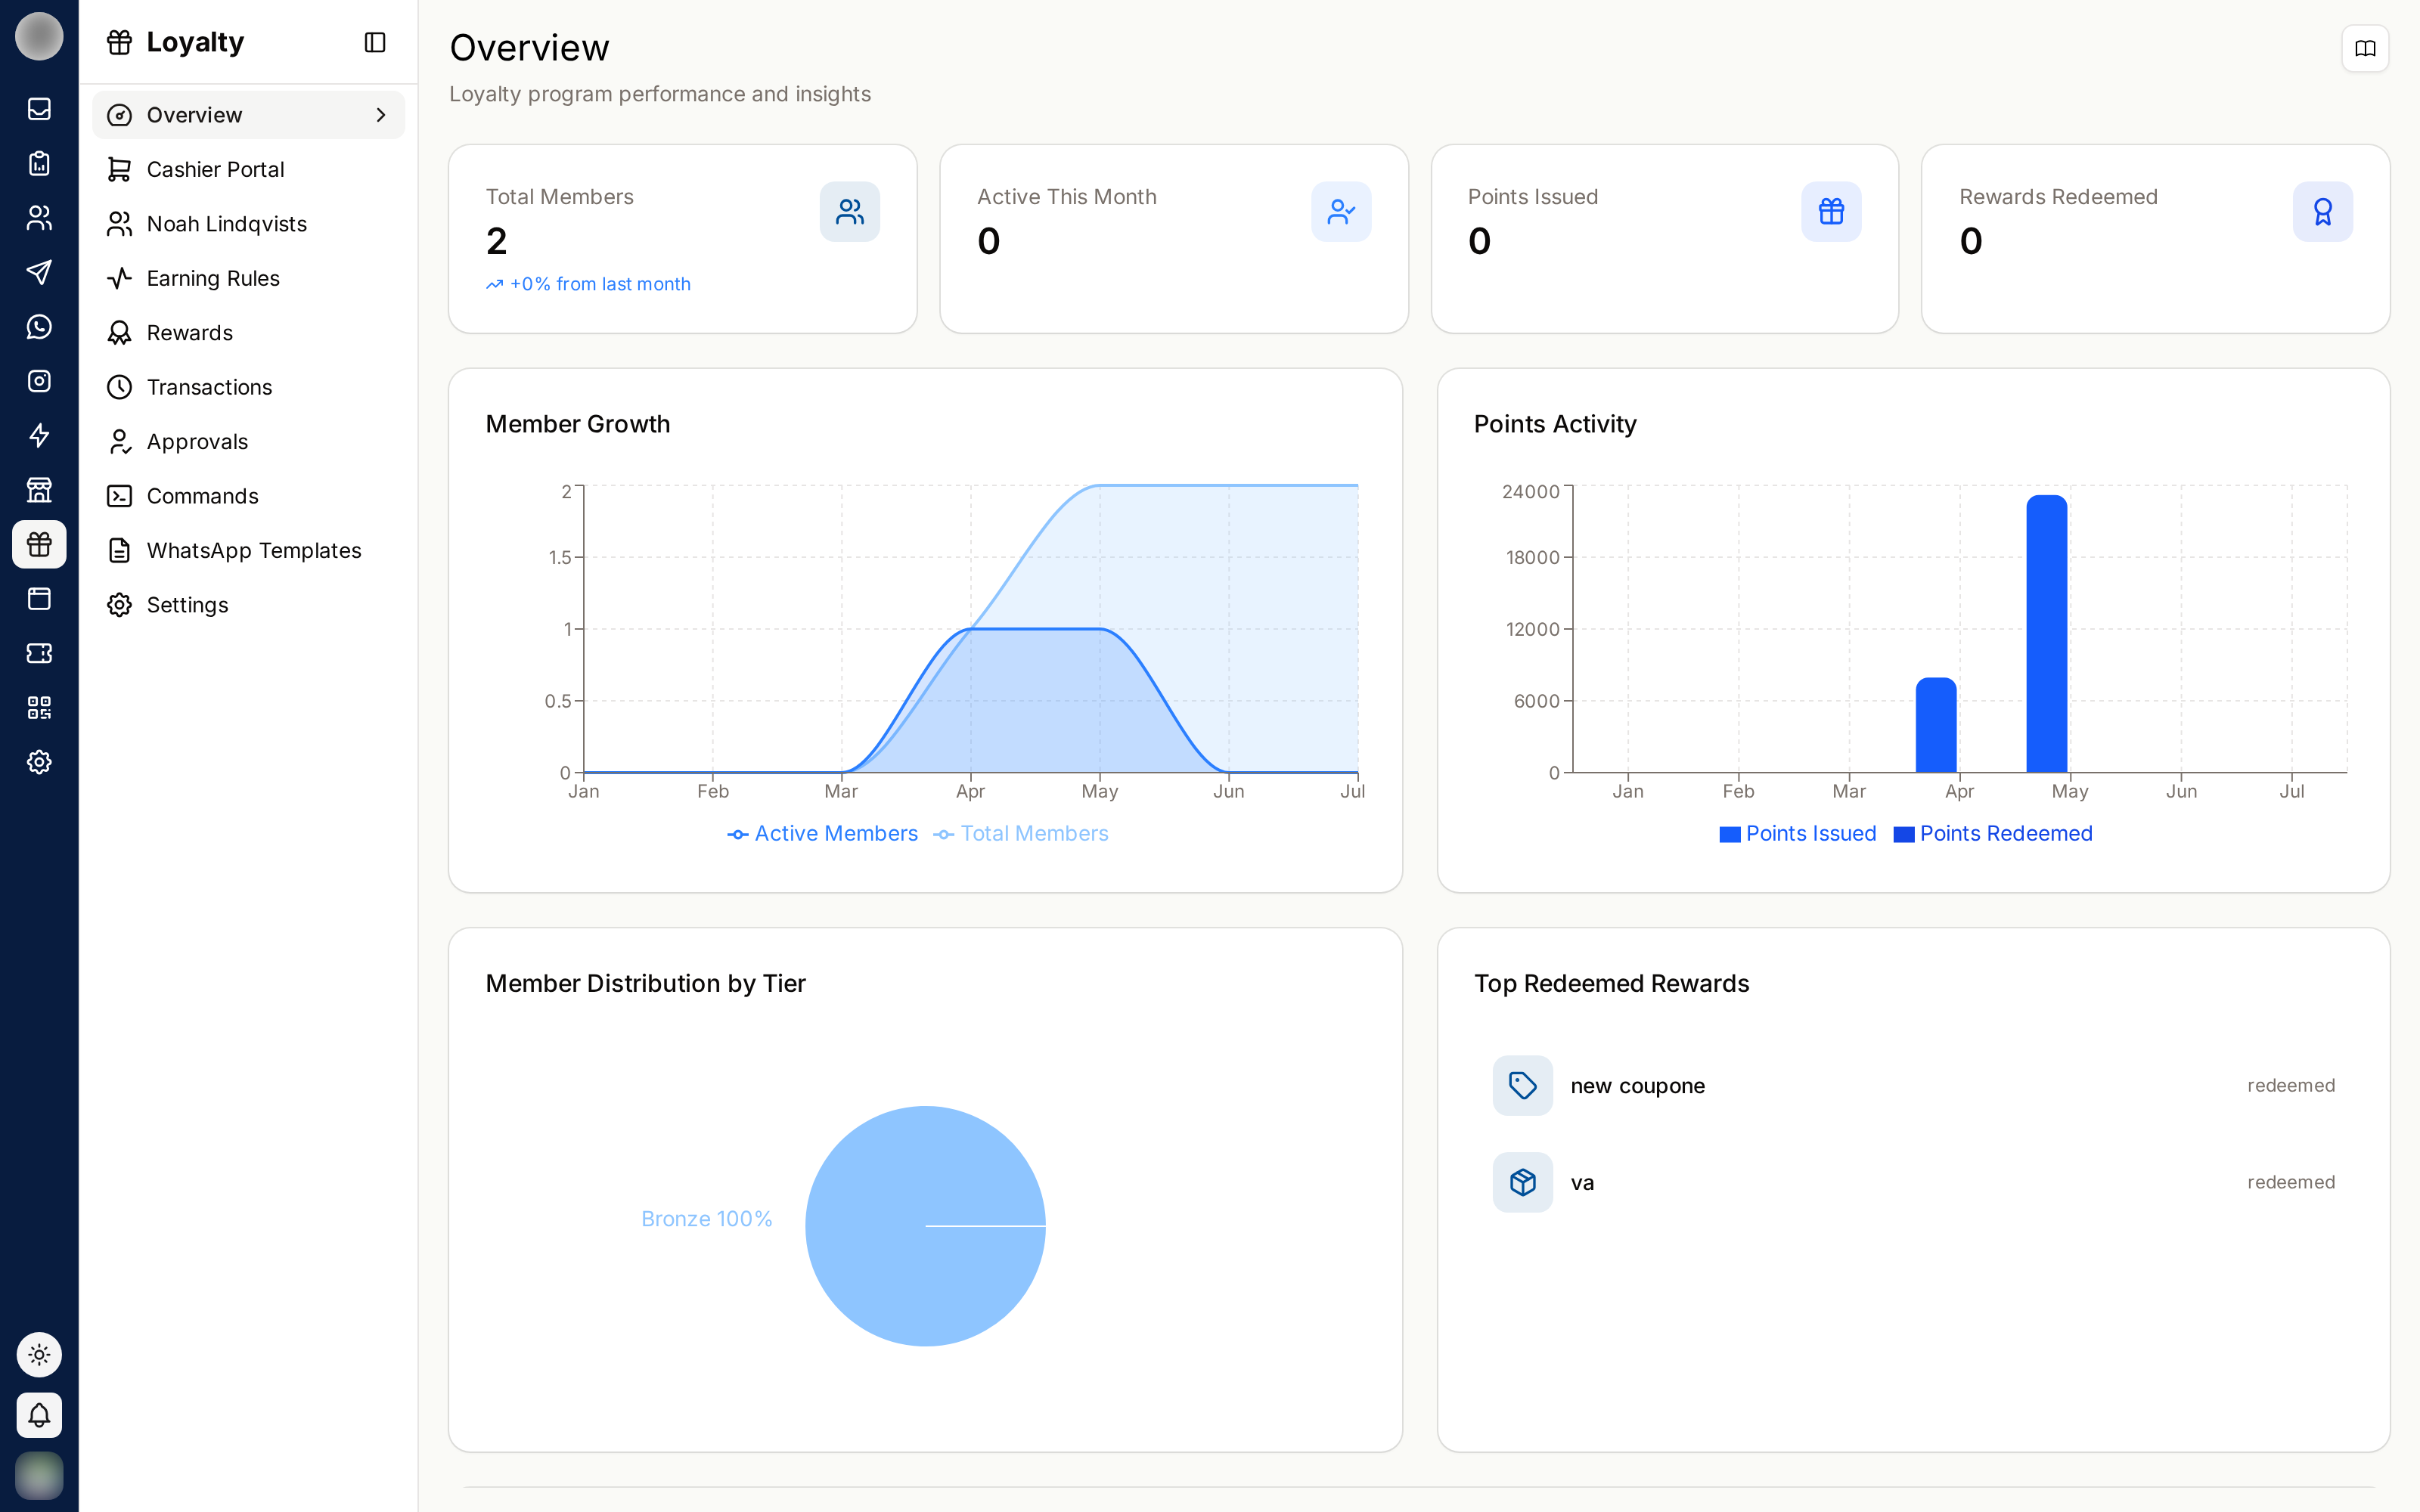Click the tag icon beside new coupone
Viewport: 2420px width, 1512px height.
[x=1522, y=1086]
